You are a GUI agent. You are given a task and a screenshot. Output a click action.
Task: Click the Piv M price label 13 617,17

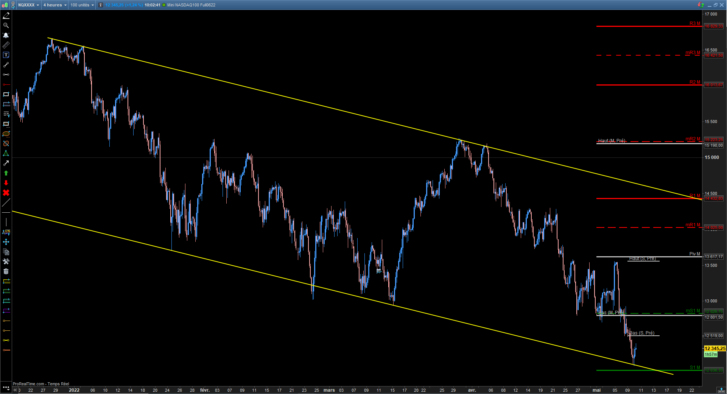coord(714,257)
